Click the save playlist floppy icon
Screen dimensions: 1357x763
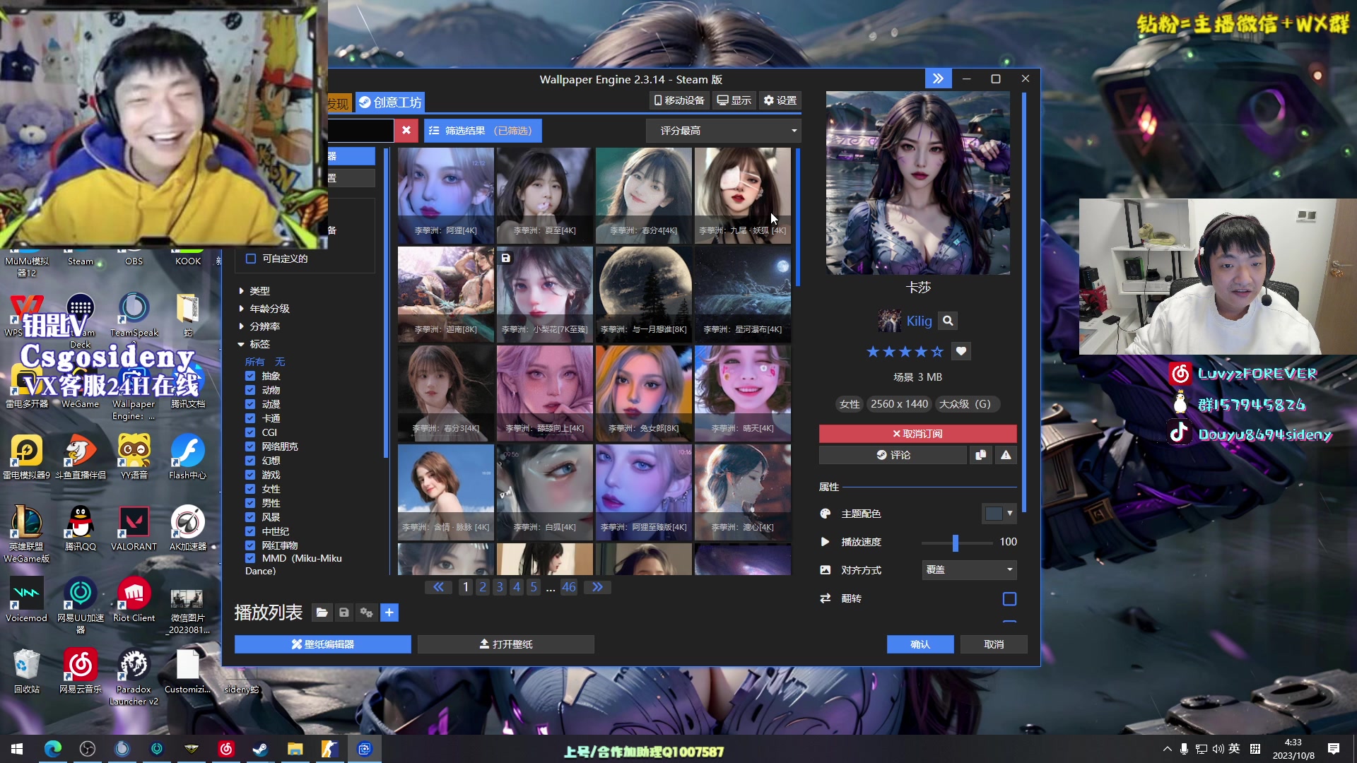point(344,613)
